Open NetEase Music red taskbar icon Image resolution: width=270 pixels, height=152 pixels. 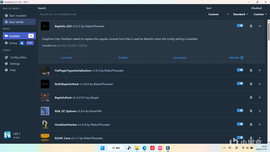(152, 148)
